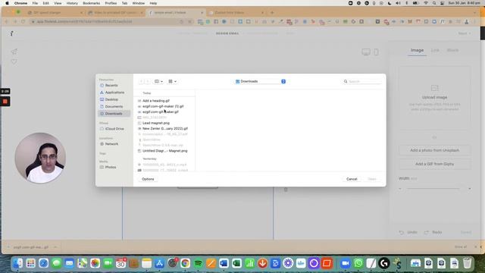Image resolution: width=485 pixels, height=273 pixels.
Task: Go to Desktop folder in sidebar
Action: pos(111,99)
